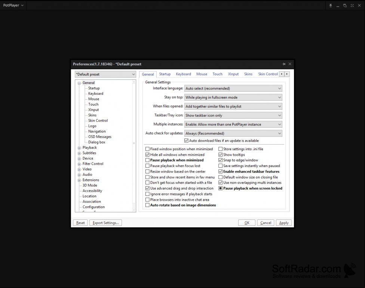Expand the Playback tree node
The height and width of the screenshot is (288, 365).
[x=79, y=148]
